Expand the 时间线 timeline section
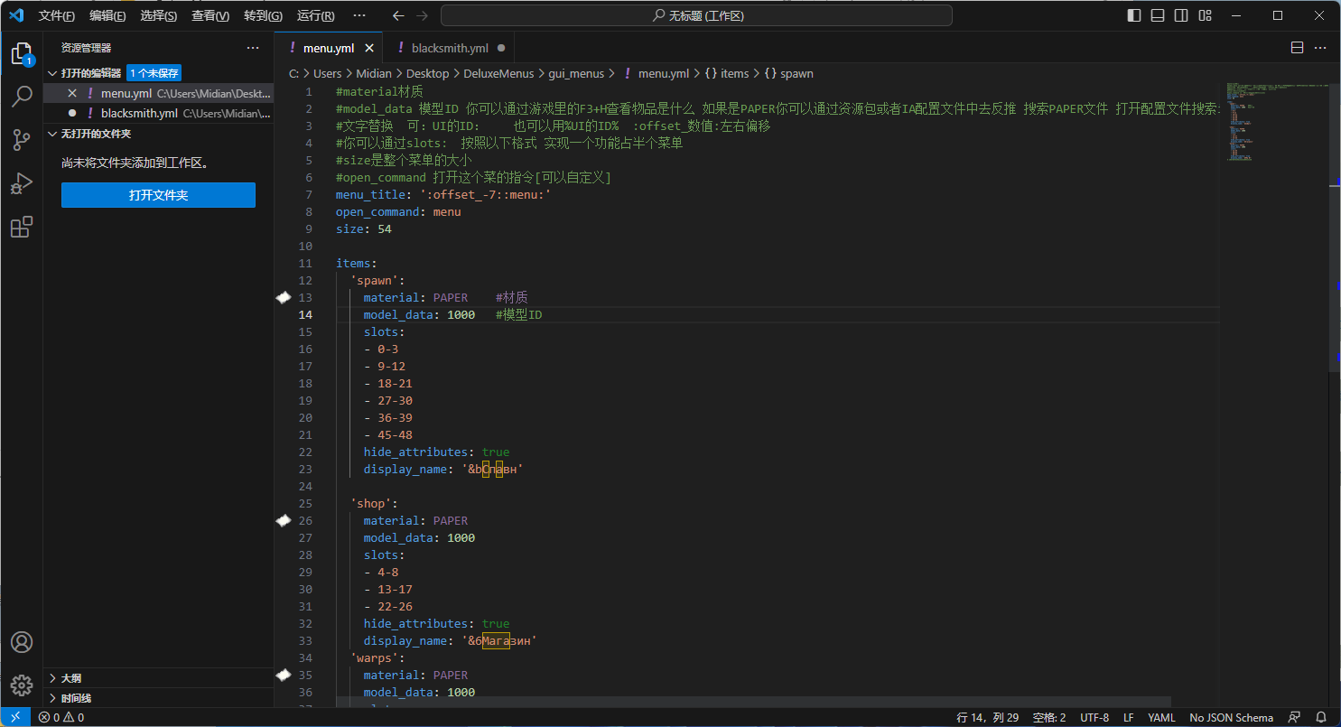The height and width of the screenshot is (727, 1341). tap(77, 698)
